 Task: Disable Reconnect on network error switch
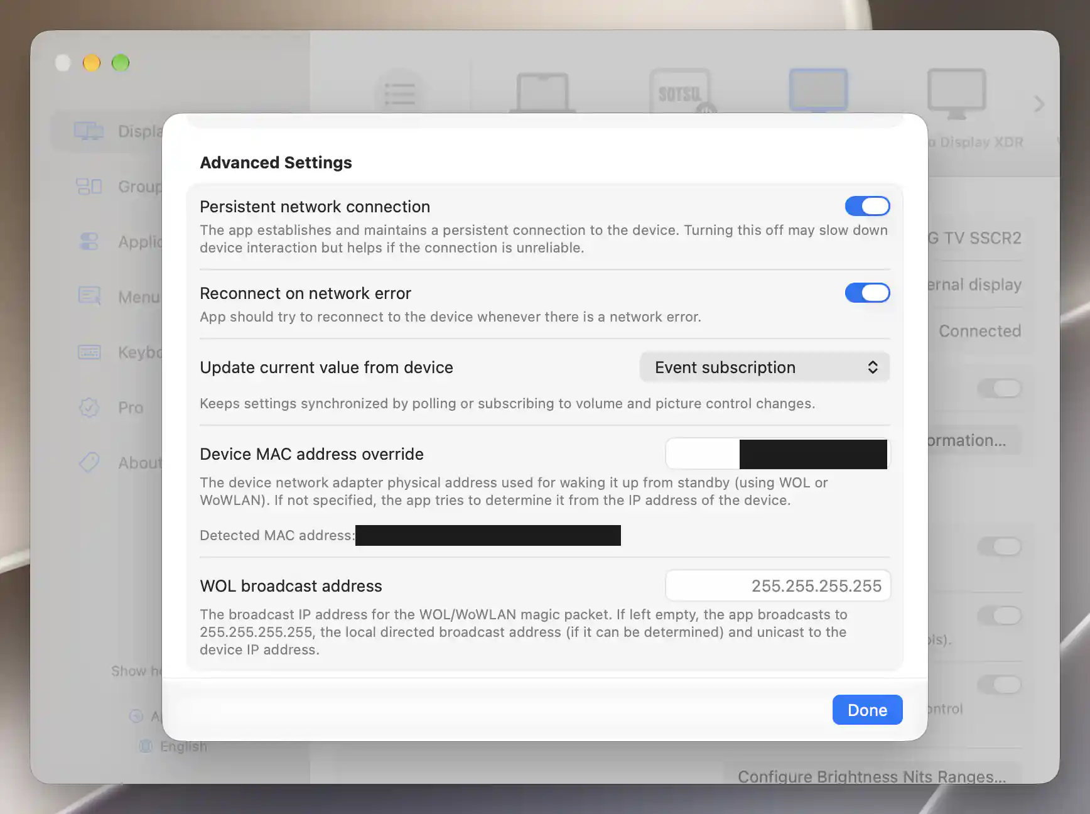(867, 293)
